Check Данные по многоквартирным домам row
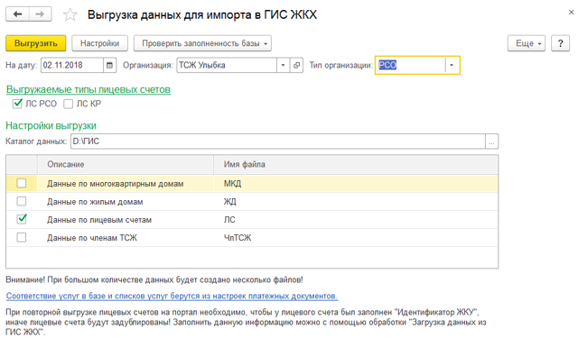 tap(22, 183)
